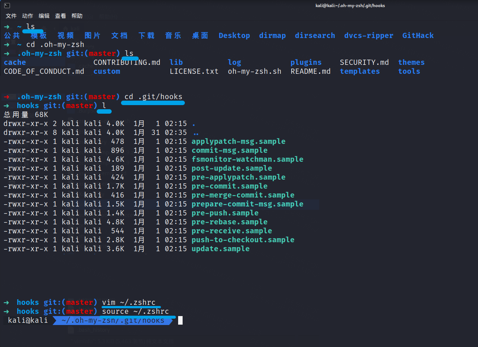478x347 pixels.
Task: Click the white cursor block at the prompt
Action: tap(180, 320)
